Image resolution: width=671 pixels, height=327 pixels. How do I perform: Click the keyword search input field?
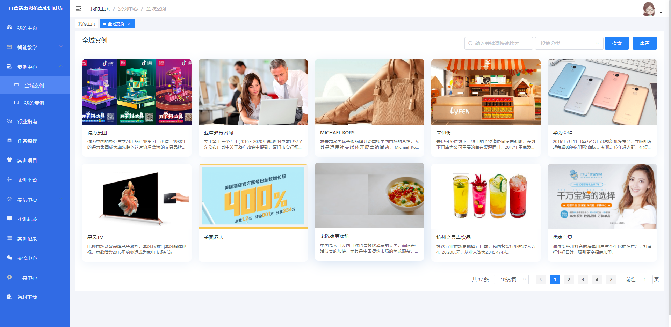[498, 43]
